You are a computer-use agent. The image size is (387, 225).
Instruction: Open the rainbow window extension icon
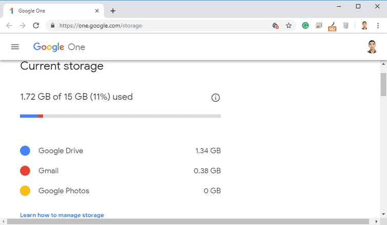tap(319, 26)
